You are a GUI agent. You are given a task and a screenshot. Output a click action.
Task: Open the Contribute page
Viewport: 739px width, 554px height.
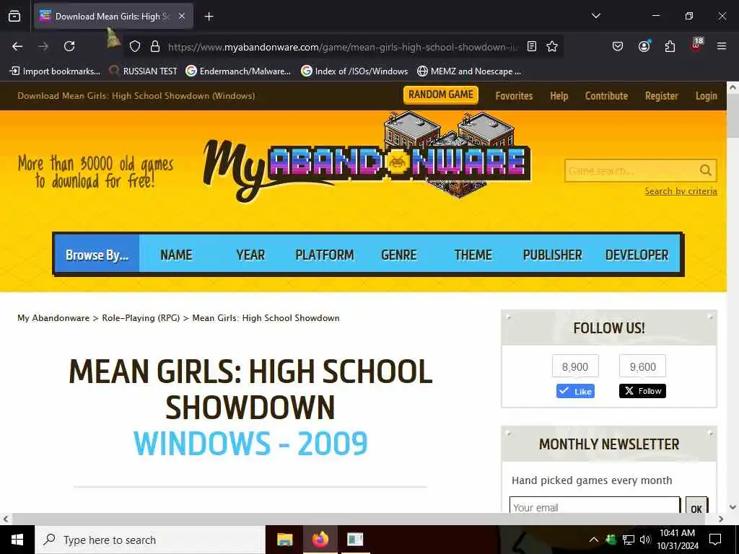tap(606, 96)
